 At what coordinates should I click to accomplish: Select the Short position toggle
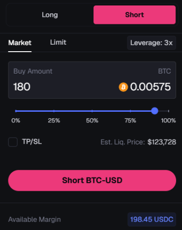click(134, 15)
